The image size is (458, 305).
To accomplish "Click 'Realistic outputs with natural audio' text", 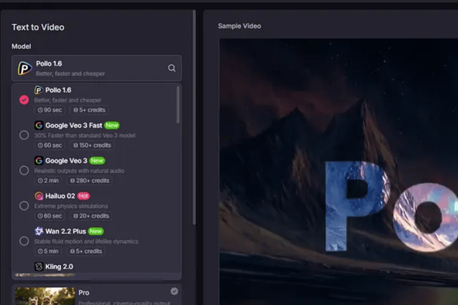I will coord(79,171).
